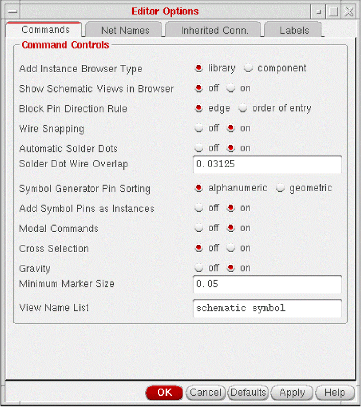Click the Defaults button
This screenshot has width=361, height=408.
point(248,393)
